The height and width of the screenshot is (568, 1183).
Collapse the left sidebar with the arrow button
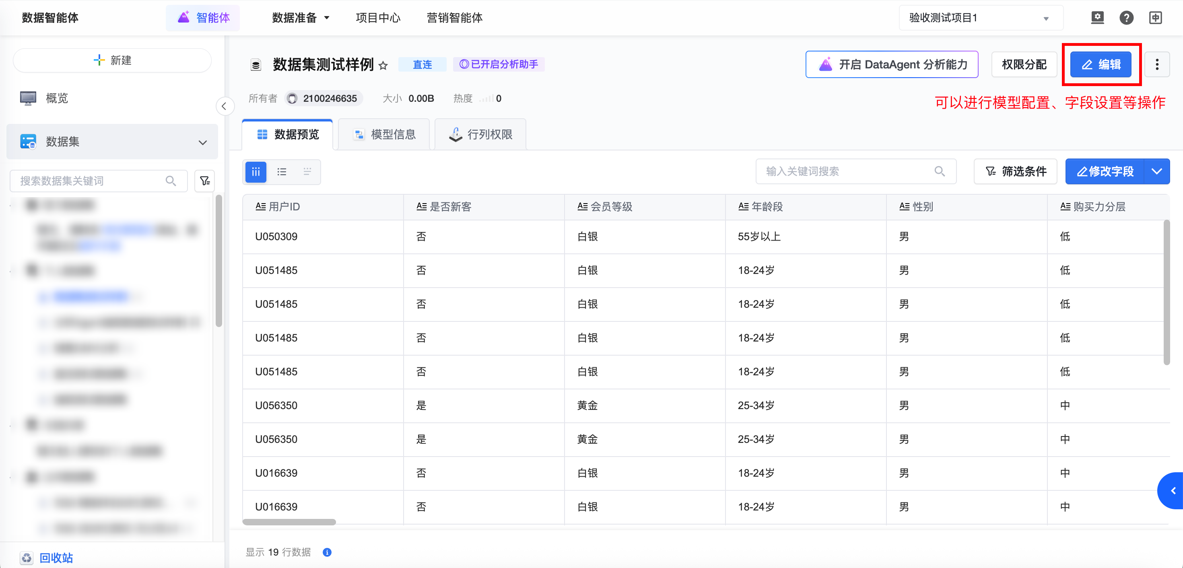pyautogui.click(x=224, y=107)
